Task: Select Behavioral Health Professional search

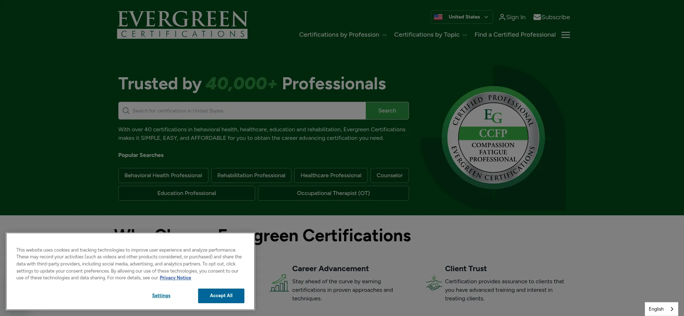Action: click(x=163, y=175)
